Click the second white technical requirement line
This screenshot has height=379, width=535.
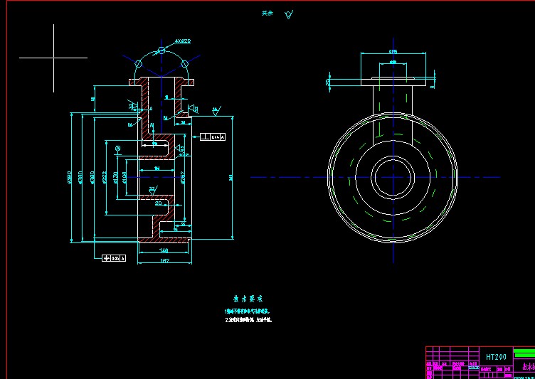pos(248,320)
